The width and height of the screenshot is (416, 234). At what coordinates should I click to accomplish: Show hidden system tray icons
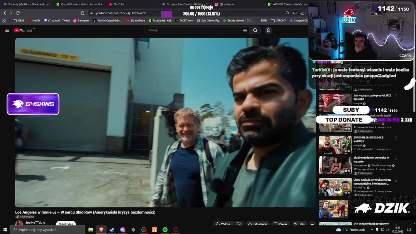pos(372,230)
